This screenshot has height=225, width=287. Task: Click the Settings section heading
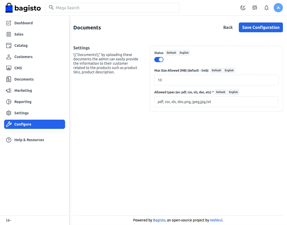[x=81, y=48]
